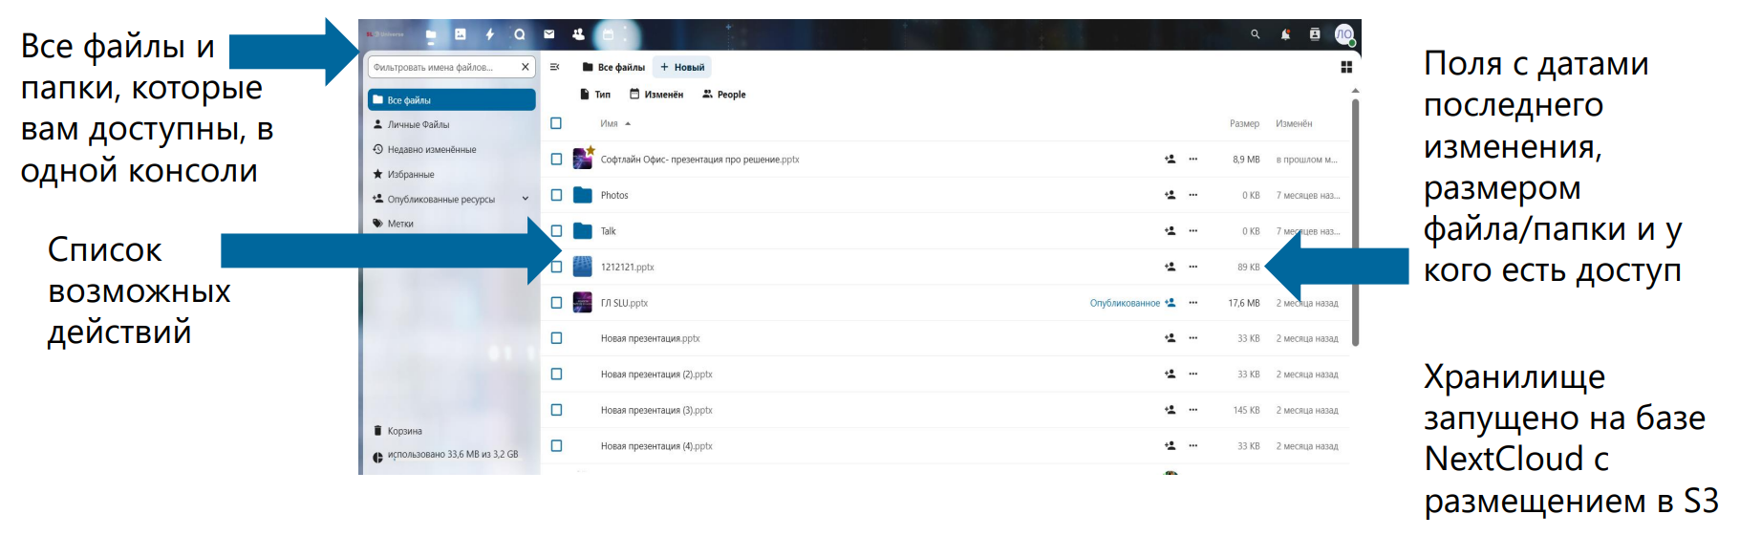The width and height of the screenshot is (1740, 536).
Task: Open actions menu for ГЛ SLU.pptx
Action: click(x=1193, y=303)
